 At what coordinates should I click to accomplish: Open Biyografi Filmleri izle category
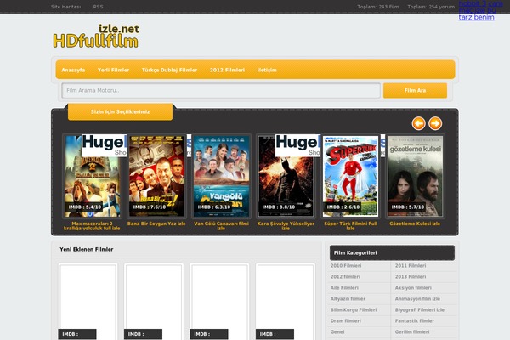tap(420, 310)
